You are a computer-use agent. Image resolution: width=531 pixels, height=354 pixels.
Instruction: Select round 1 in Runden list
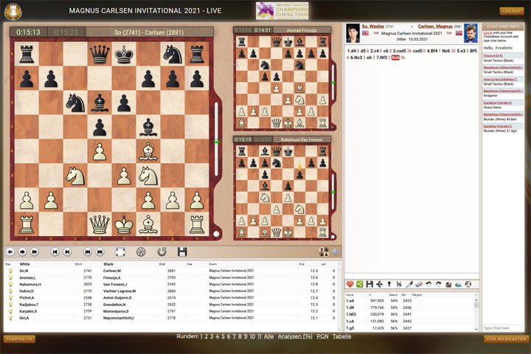click(201, 336)
